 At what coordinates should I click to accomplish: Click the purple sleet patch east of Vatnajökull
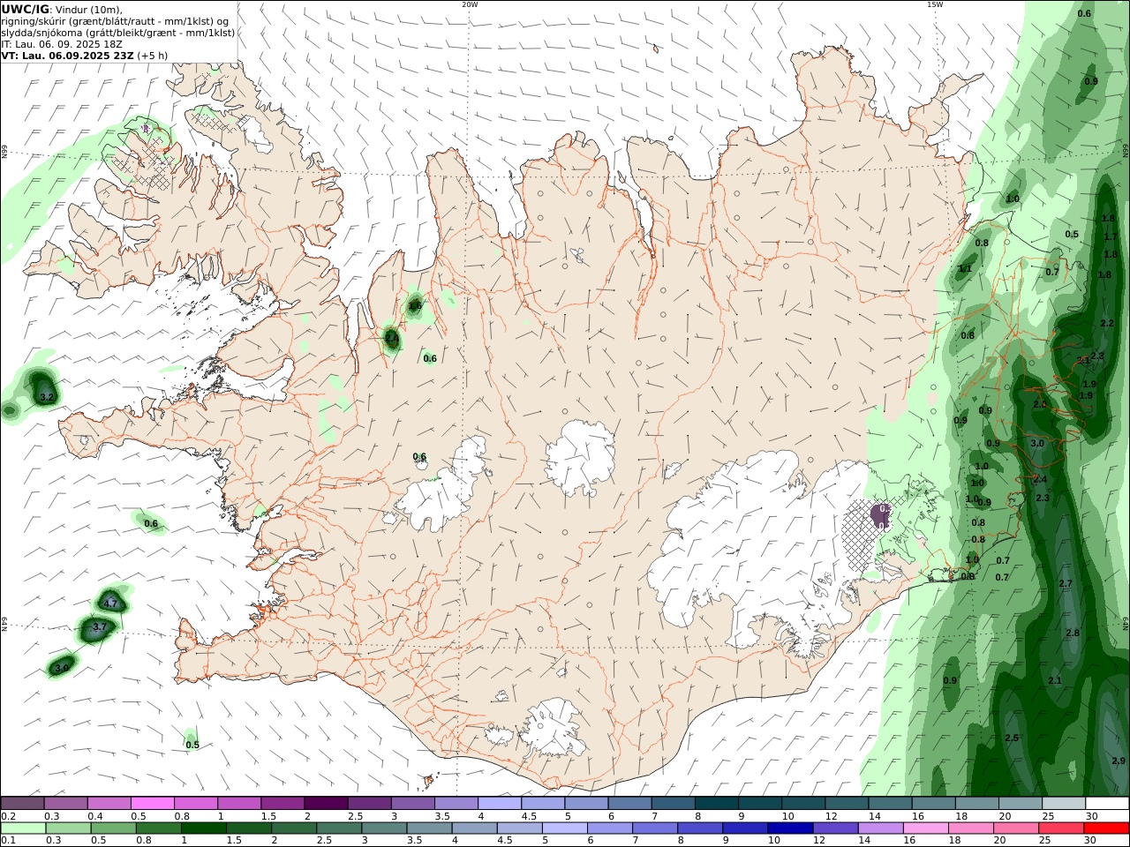(x=880, y=516)
